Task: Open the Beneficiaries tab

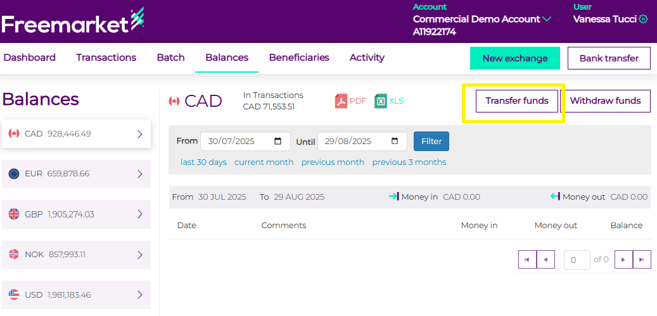Action: click(299, 58)
